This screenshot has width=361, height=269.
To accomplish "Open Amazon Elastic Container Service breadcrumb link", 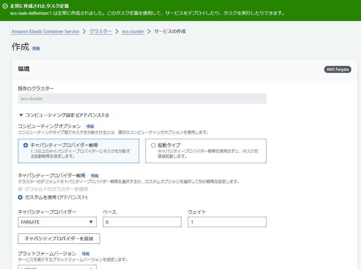I will point(45,31).
